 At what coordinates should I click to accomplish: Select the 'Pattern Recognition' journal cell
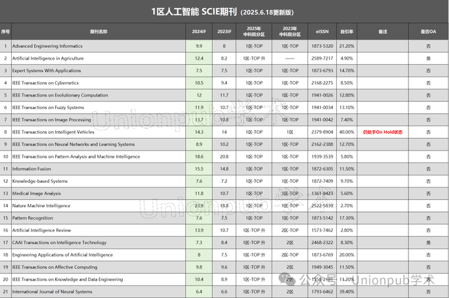click(99, 218)
